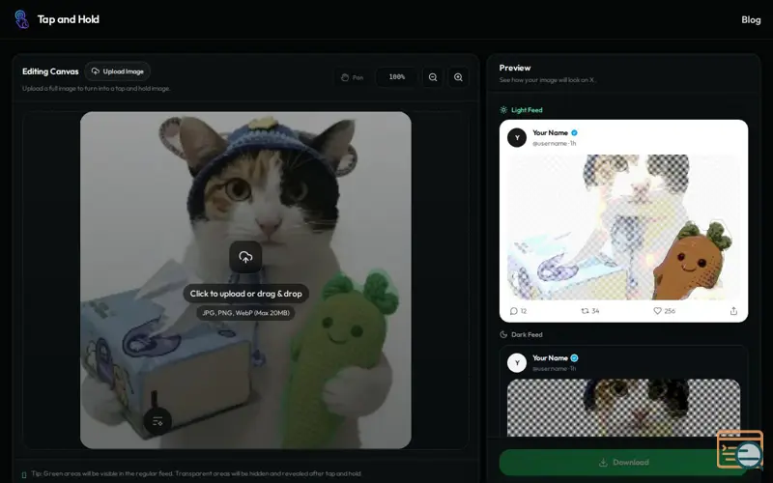
Task: Click the Download button
Action: 623,463
